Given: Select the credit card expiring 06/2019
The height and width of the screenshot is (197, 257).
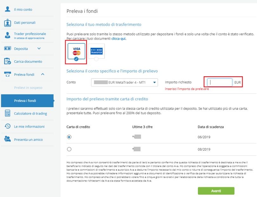Looking at the screenshot, I should pyautogui.click(x=69, y=137).
